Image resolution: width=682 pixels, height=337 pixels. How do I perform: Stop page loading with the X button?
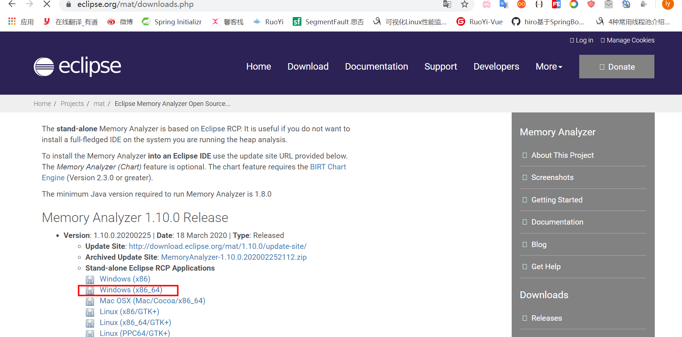(47, 4)
